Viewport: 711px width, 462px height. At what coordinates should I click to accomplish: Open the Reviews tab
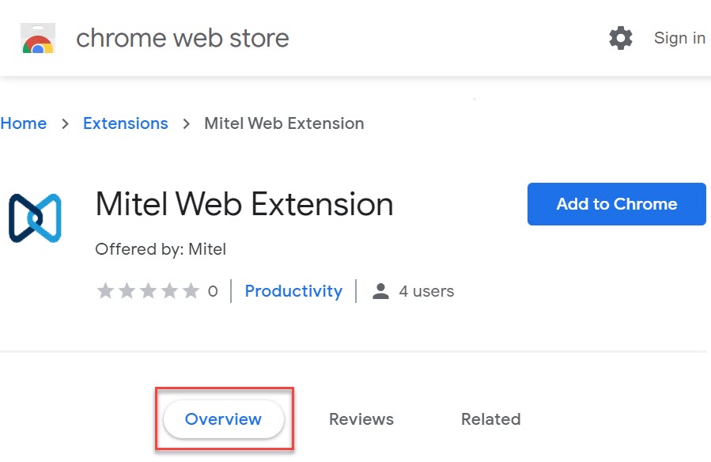361,419
